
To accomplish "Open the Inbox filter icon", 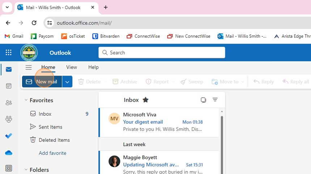I will [x=215, y=99].
